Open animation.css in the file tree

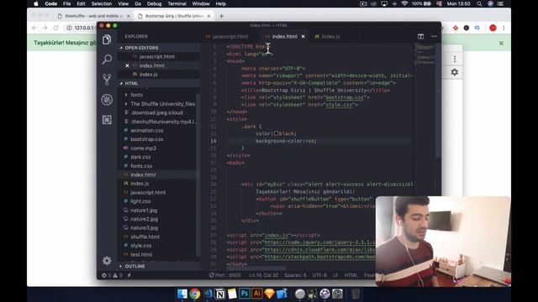[147, 131]
